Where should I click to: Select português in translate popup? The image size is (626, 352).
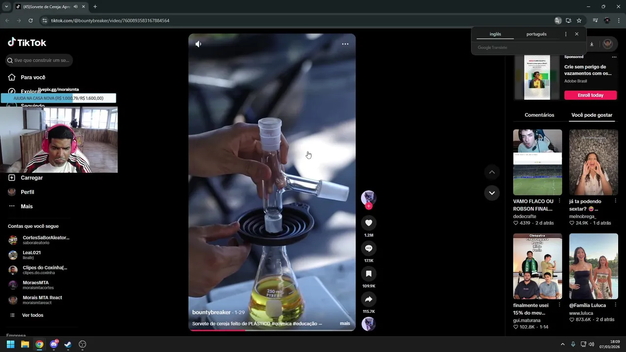pos(537,34)
